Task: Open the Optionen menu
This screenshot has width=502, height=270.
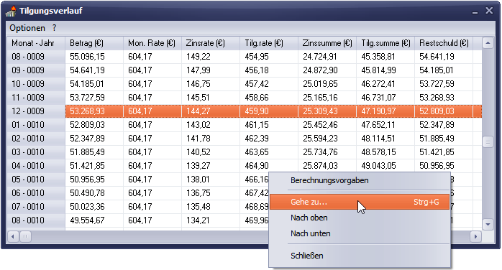Action: tap(27, 28)
